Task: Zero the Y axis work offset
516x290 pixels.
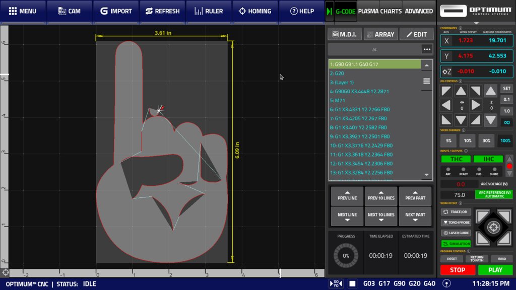Action: (x=446, y=56)
